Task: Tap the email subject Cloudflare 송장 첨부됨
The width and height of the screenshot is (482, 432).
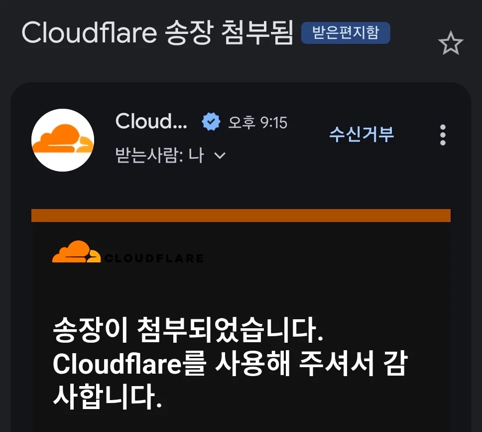Action: pos(157,32)
